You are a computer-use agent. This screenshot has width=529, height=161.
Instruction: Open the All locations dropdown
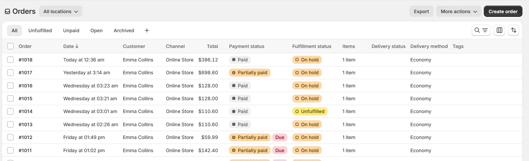[61, 11]
